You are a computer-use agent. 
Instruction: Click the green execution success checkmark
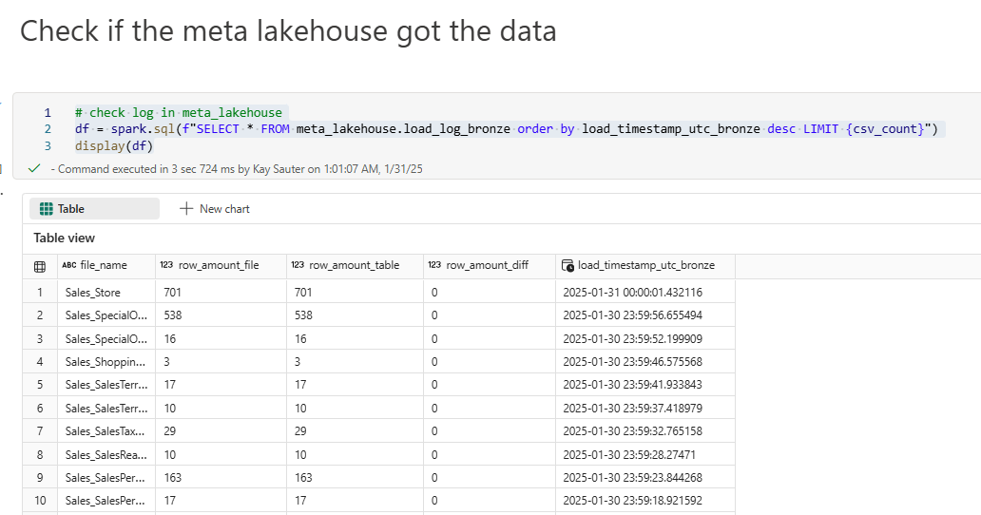[x=34, y=168]
